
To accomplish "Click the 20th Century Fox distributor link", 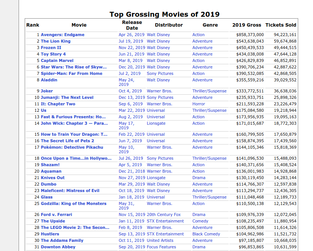I will click(164, 214).
